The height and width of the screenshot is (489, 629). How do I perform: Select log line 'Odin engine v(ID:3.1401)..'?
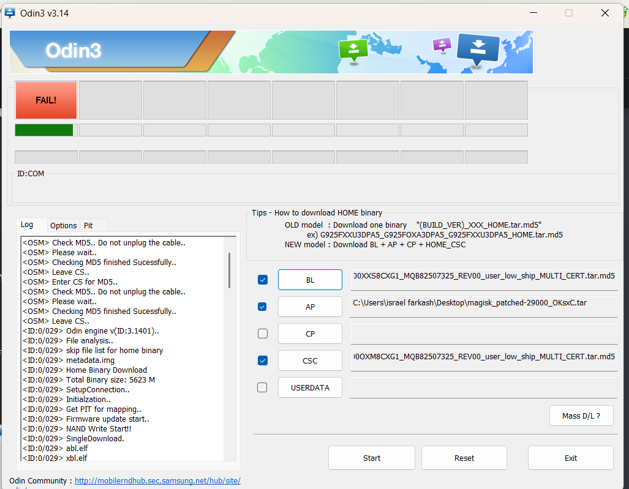(91, 330)
